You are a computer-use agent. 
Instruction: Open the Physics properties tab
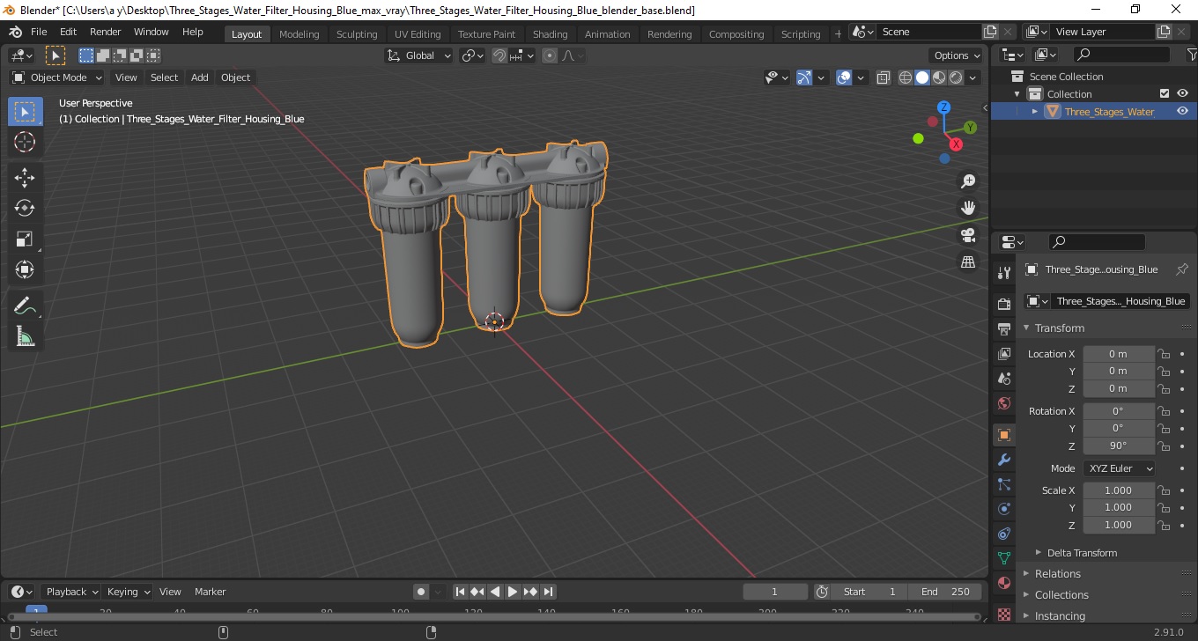click(x=1003, y=509)
